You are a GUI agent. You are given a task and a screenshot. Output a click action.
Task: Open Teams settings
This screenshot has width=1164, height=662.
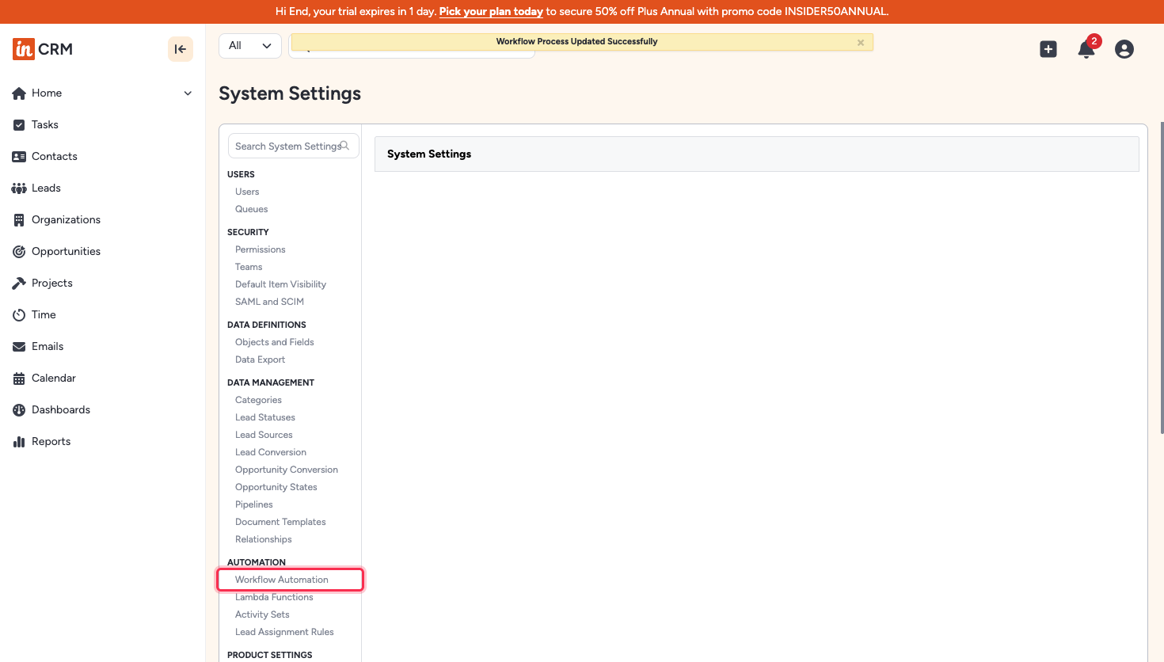(249, 267)
